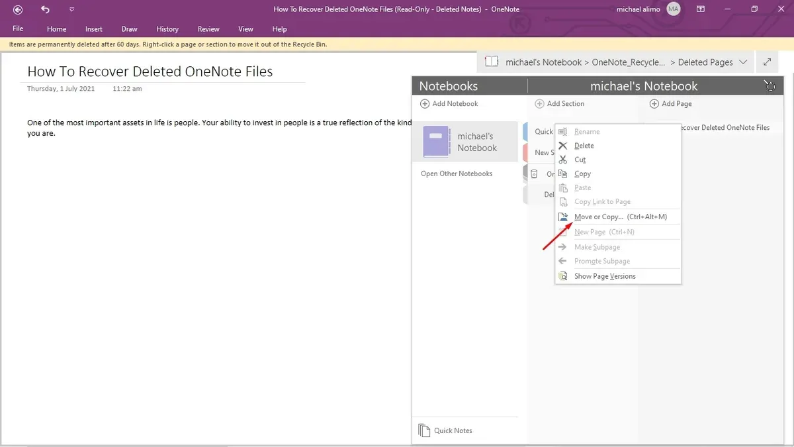Choose Show Page Versions in the context menu

(x=618, y=276)
